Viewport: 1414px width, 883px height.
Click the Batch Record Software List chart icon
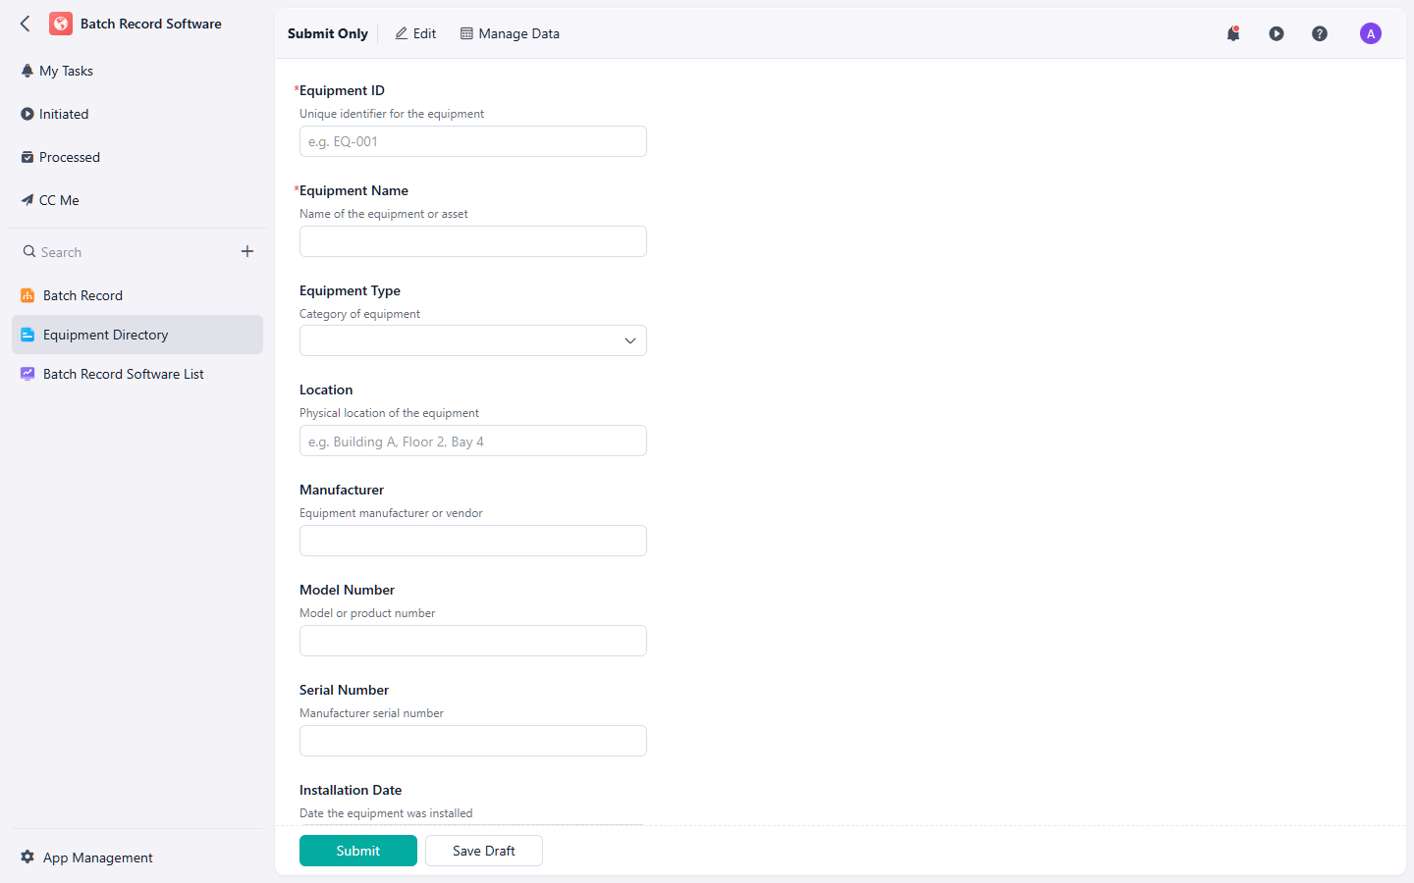click(x=27, y=374)
